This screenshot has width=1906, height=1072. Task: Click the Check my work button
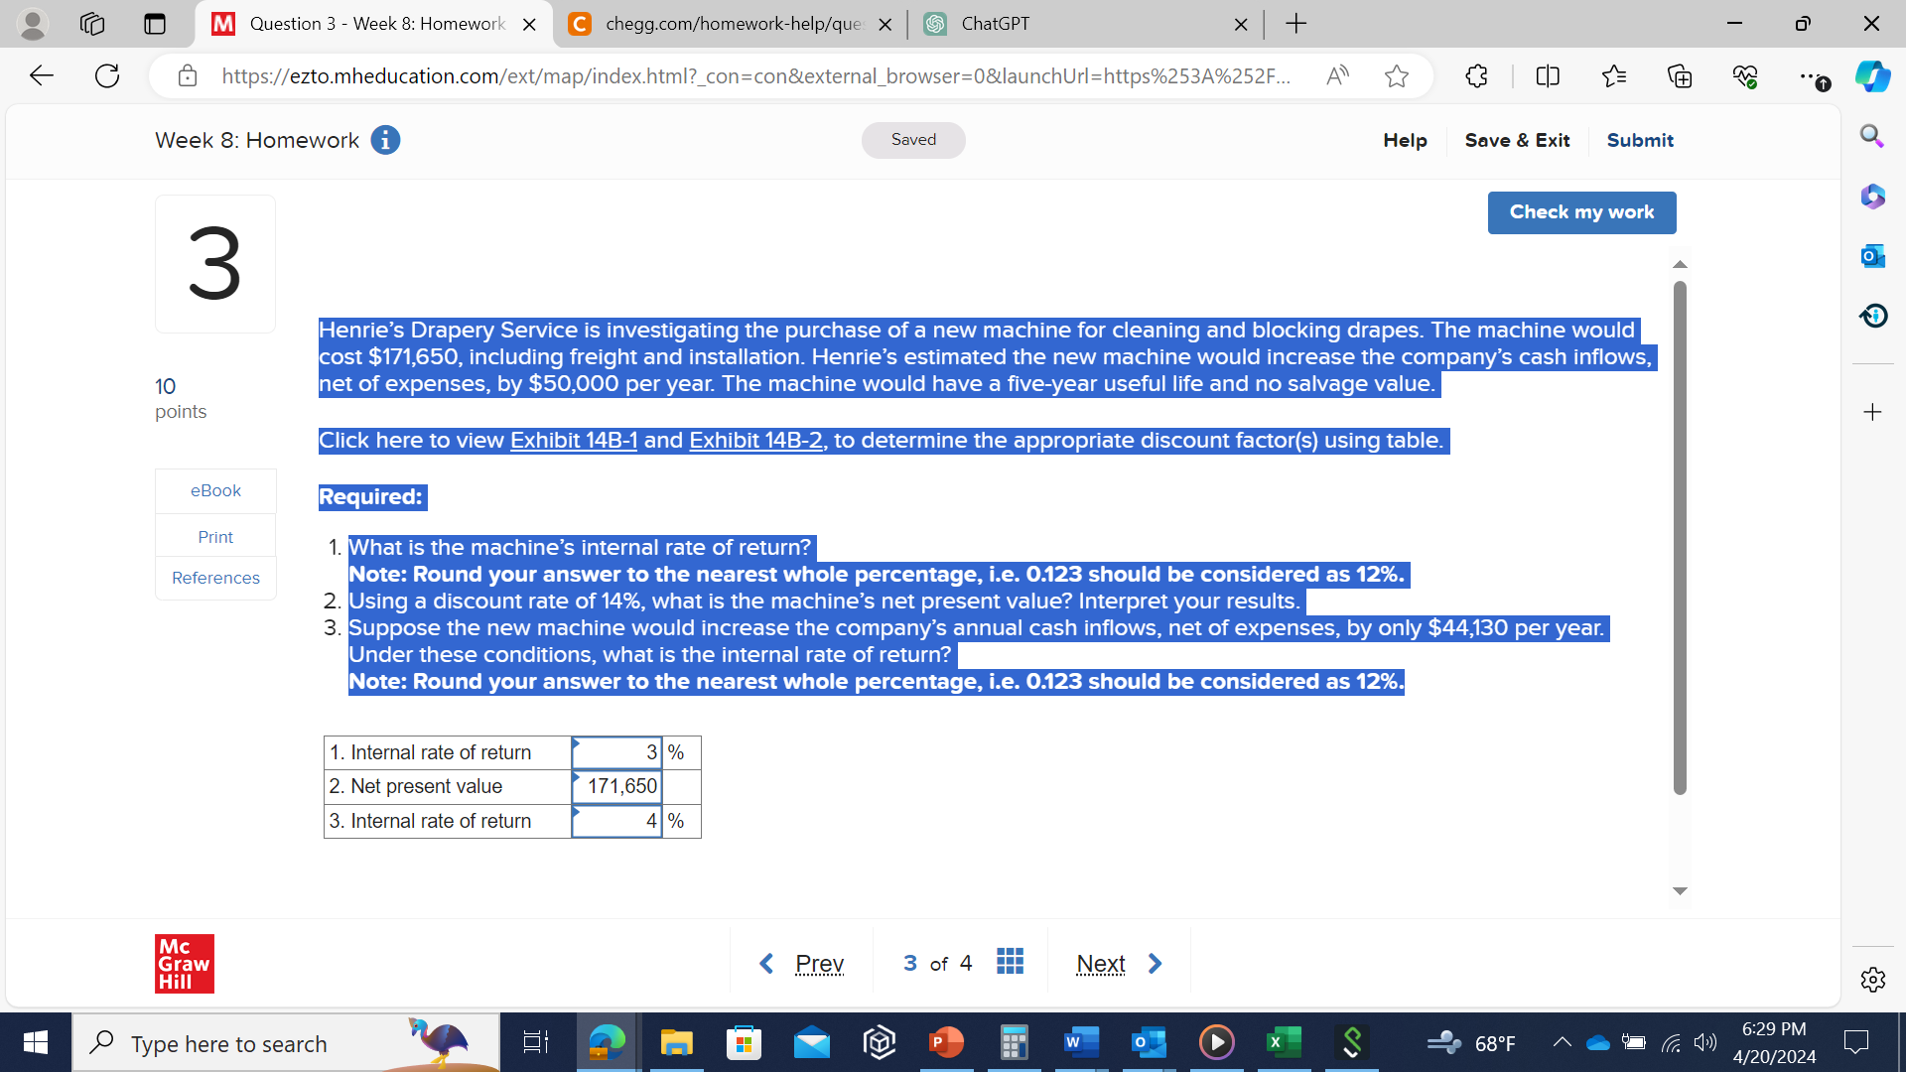click(x=1581, y=211)
